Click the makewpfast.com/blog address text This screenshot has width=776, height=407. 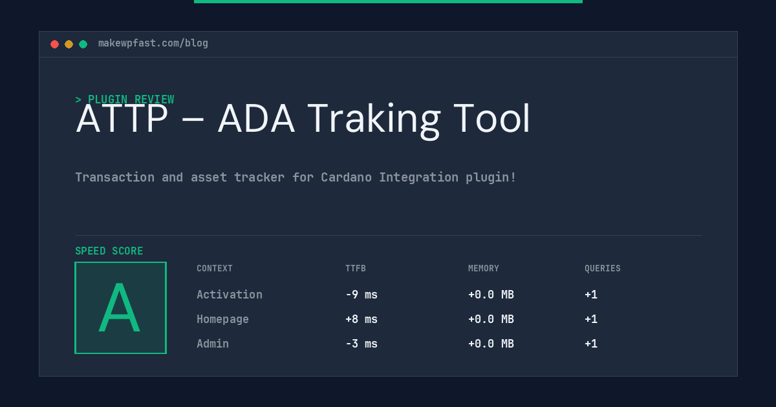(x=153, y=43)
